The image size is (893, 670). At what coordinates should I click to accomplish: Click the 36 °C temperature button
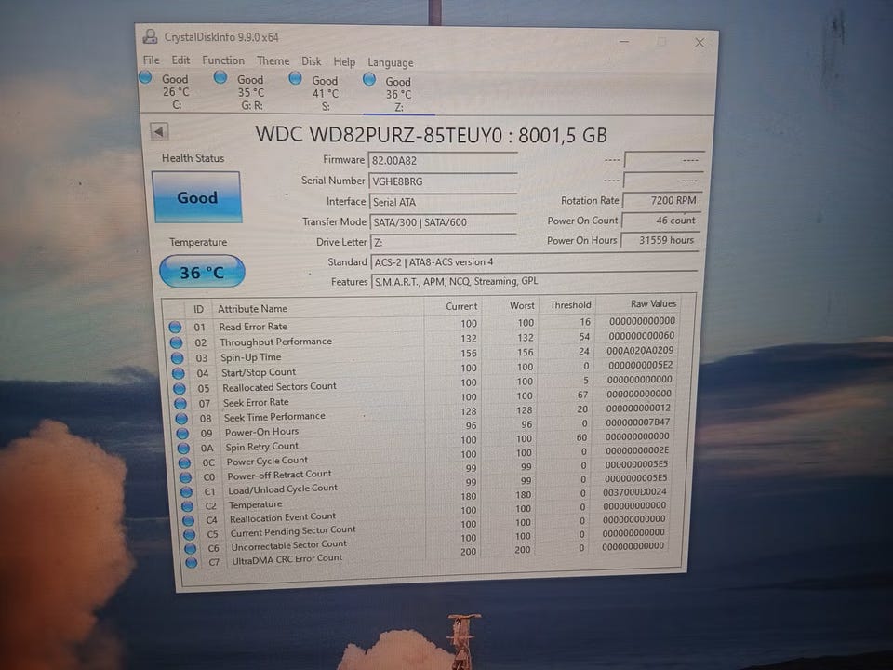[x=202, y=272]
